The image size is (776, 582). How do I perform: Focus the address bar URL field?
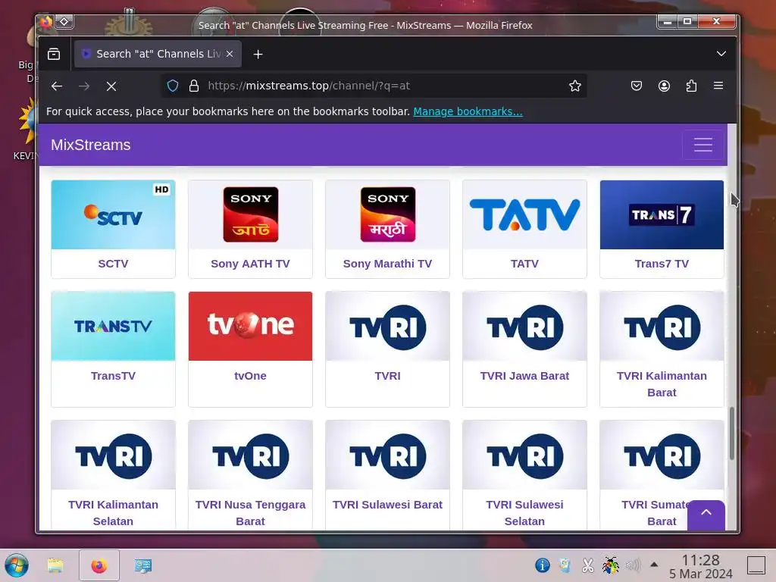point(376,86)
